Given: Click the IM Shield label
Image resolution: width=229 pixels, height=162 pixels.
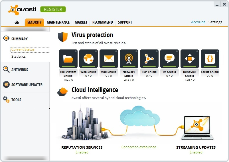Looking at the screenshot, I should (x=169, y=72).
